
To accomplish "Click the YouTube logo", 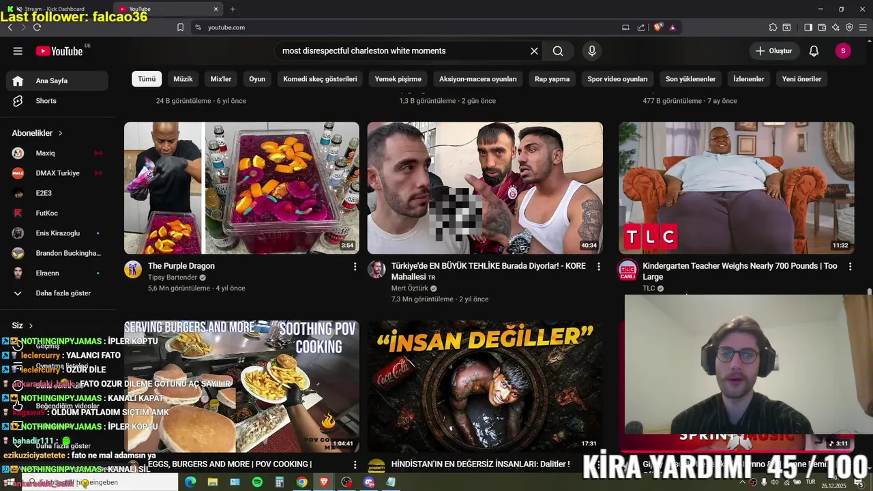I will coord(59,51).
